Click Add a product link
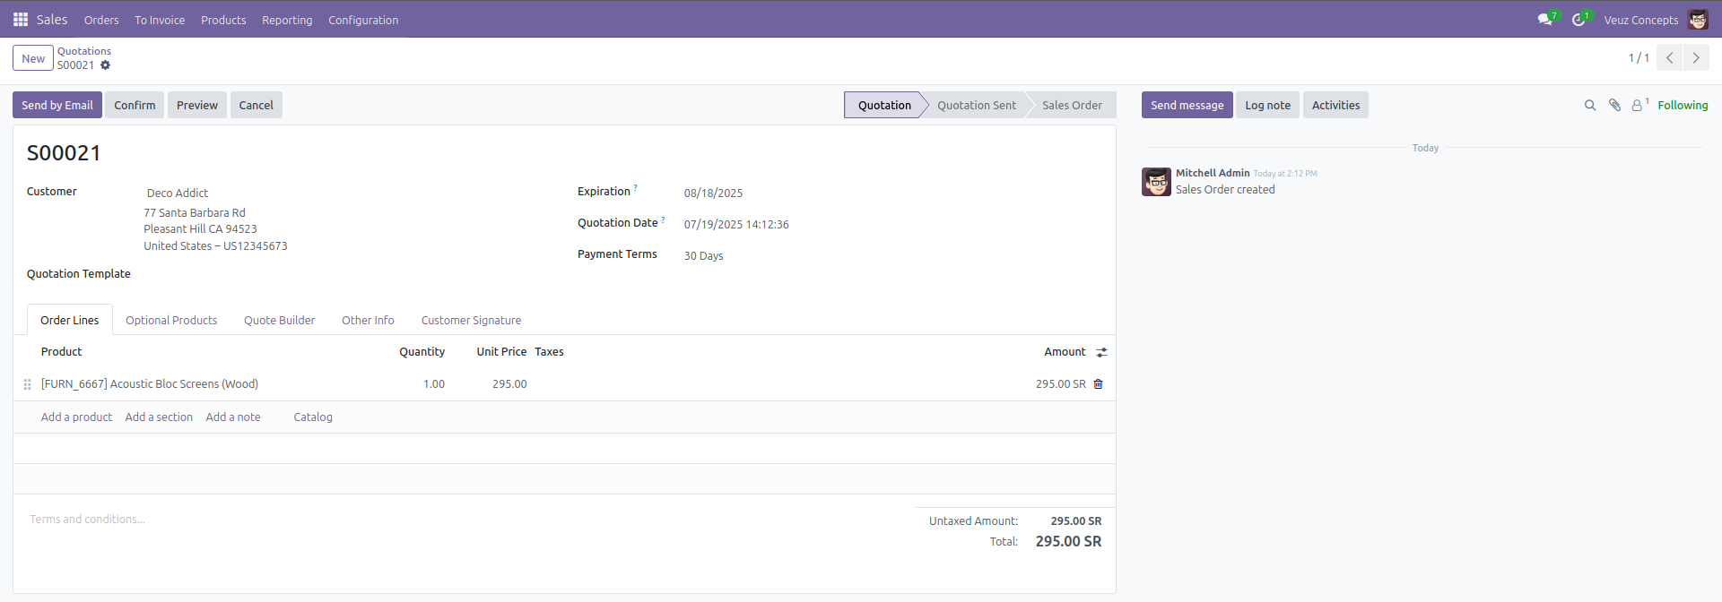Screen dimensions: 1722x602 click(x=76, y=417)
